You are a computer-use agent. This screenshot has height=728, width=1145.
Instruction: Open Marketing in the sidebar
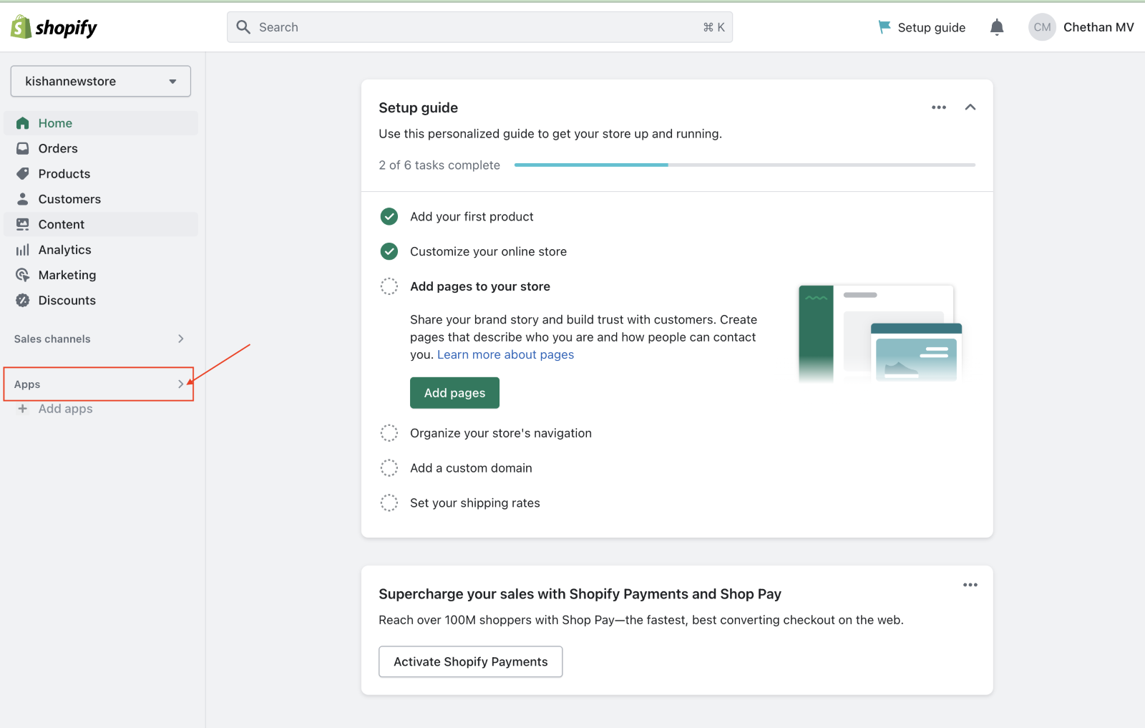101,275
